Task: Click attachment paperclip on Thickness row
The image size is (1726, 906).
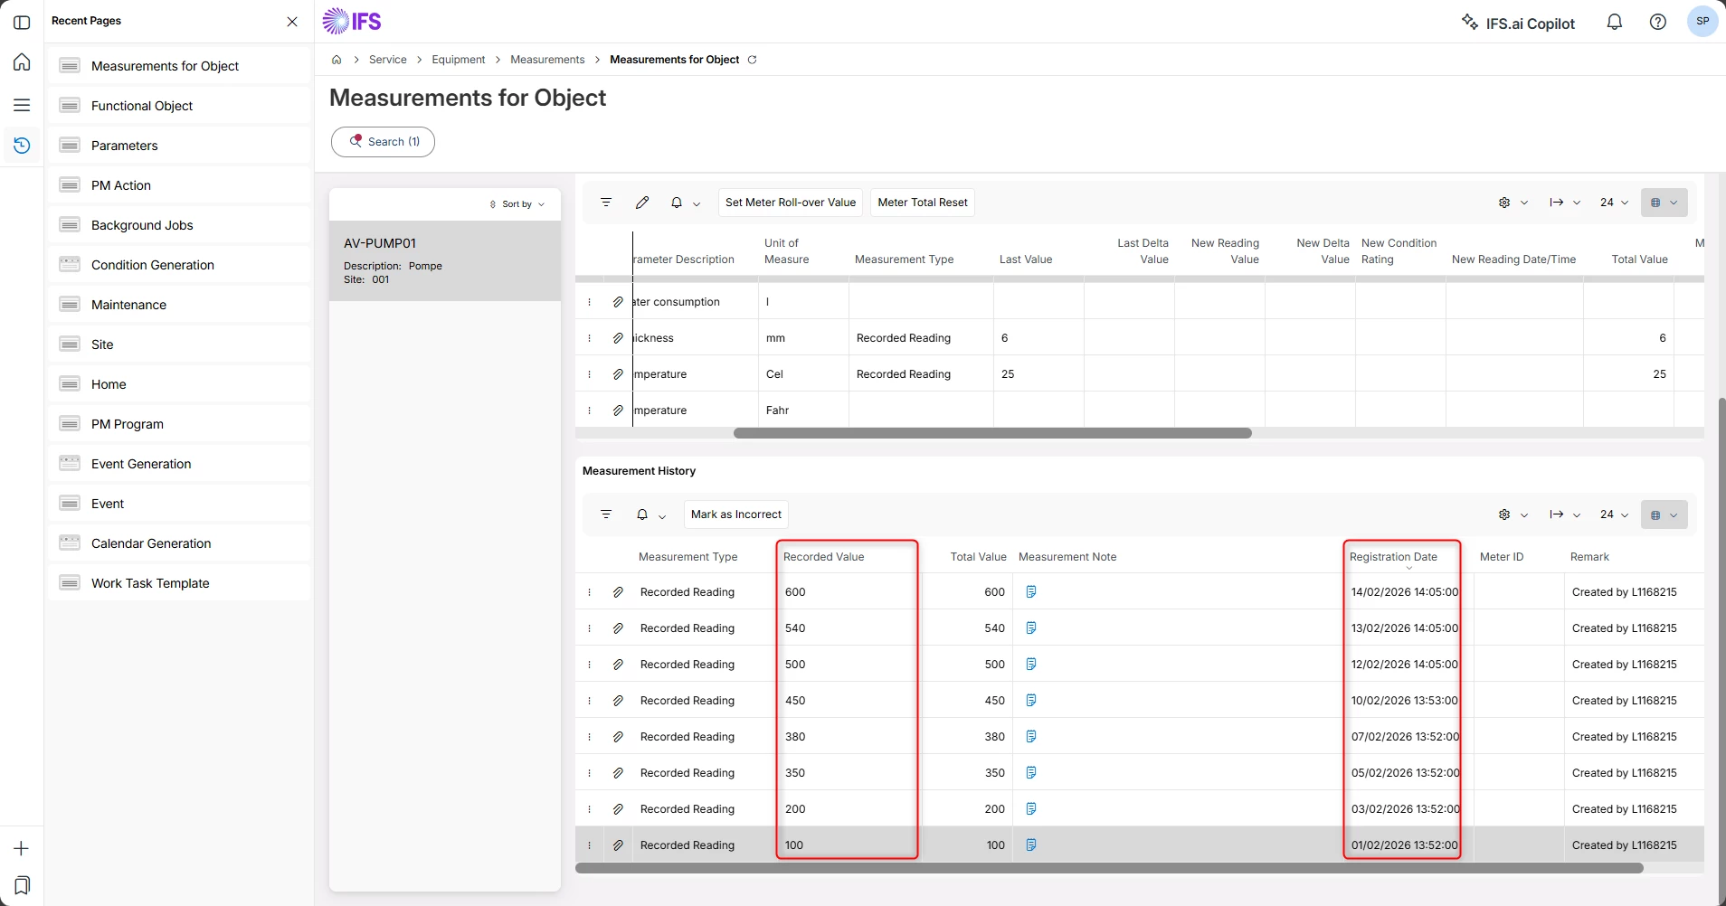Action: coord(618,338)
